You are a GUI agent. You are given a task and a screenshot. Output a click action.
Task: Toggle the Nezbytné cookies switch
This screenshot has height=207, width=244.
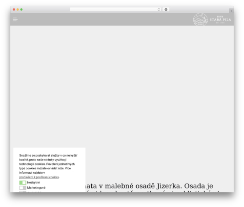[22, 183]
